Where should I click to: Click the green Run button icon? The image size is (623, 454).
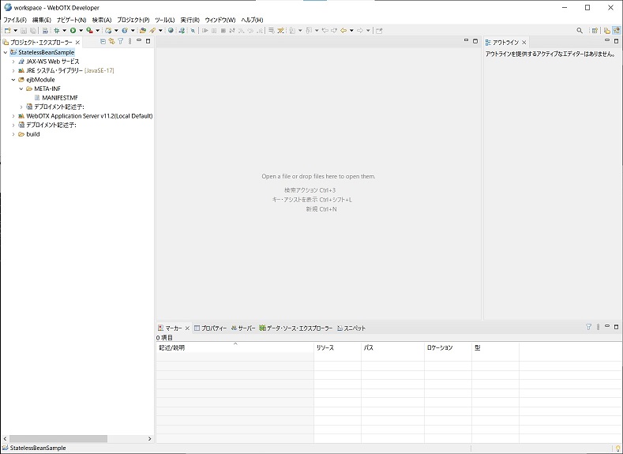pyautogui.click(x=72, y=31)
